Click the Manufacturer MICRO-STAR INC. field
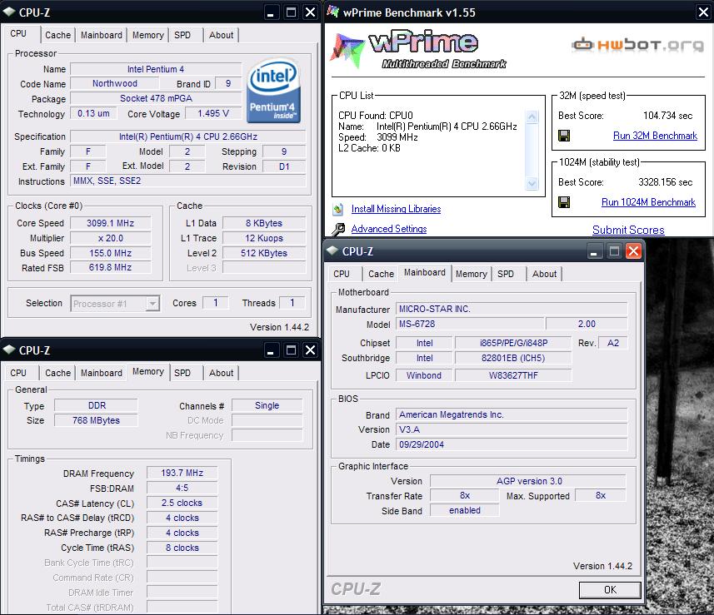The height and width of the screenshot is (615, 714). [512, 309]
